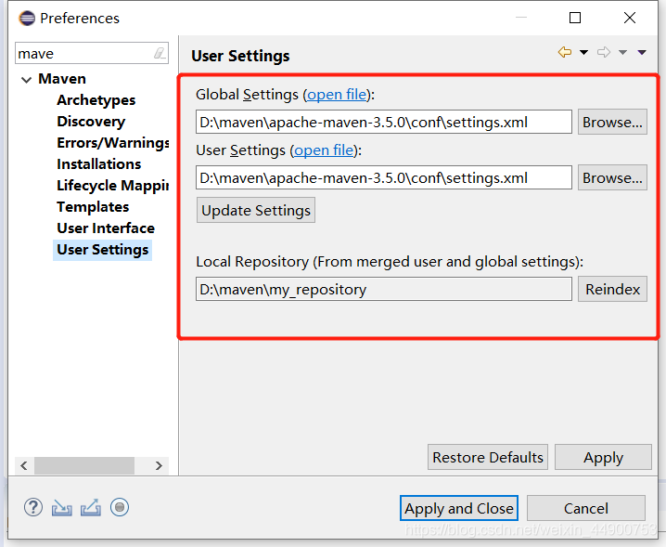Maximize the Preferences window

pyautogui.click(x=575, y=18)
